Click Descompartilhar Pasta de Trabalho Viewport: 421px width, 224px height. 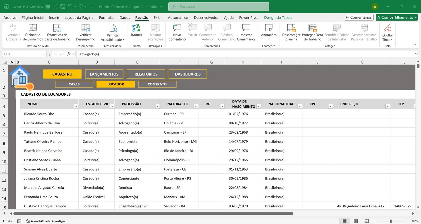[364, 32]
